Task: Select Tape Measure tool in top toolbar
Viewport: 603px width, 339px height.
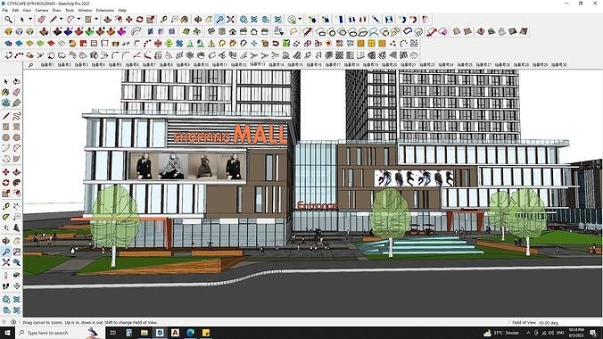Action: [x=164, y=20]
